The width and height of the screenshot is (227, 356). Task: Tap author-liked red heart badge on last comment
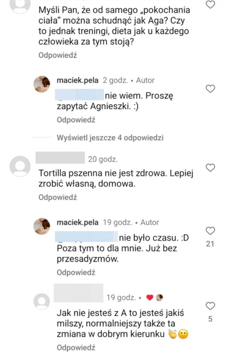[x=149, y=298]
